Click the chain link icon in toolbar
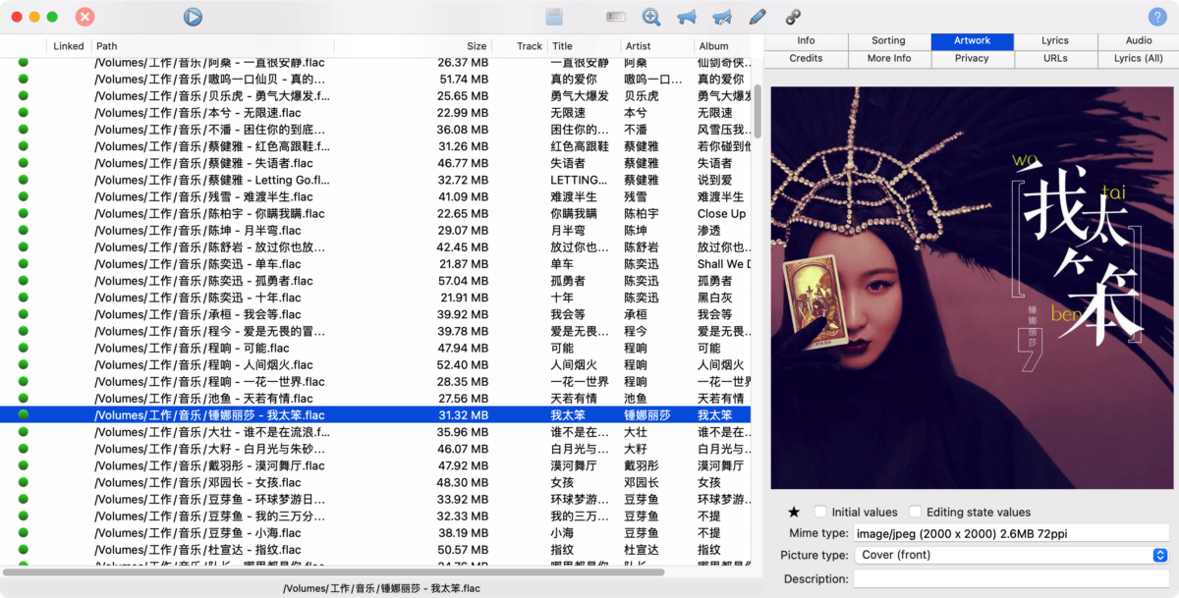Screen dimensions: 1179x598 [793, 17]
